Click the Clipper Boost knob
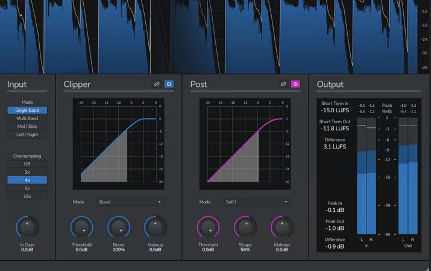This screenshot has width=431, height=271. coord(119,227)
